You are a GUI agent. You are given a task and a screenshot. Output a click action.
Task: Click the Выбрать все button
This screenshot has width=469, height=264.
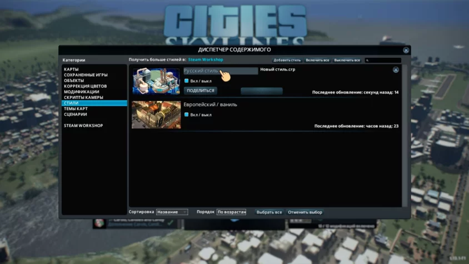tap(269, 212)
